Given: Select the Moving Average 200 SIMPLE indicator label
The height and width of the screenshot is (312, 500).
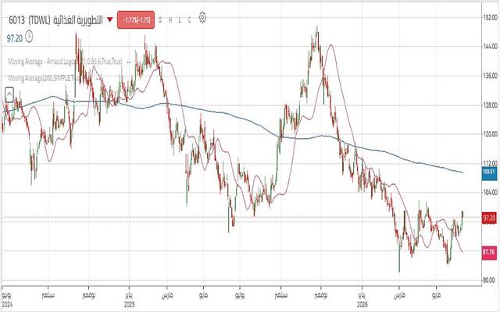Looking at the screenshot, I should (x=45, y=78).
